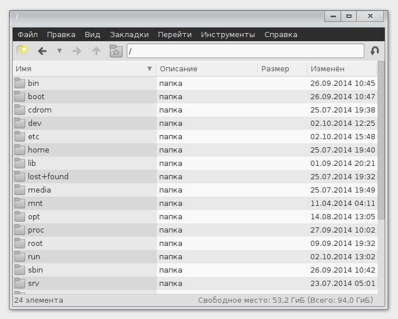Click the file name text 'cdrom'
This screenshot has height=319, width=398.
pyautogui.click(x=40, y=110)
